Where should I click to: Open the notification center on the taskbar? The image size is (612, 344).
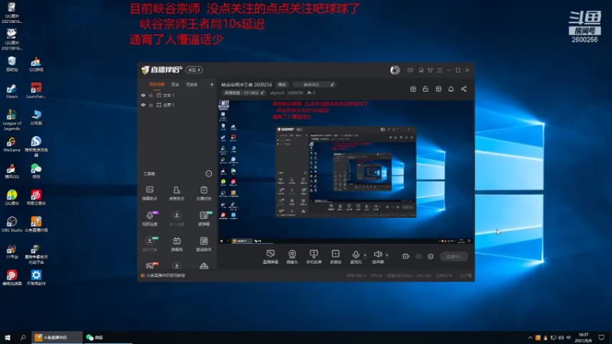(601, 337)
